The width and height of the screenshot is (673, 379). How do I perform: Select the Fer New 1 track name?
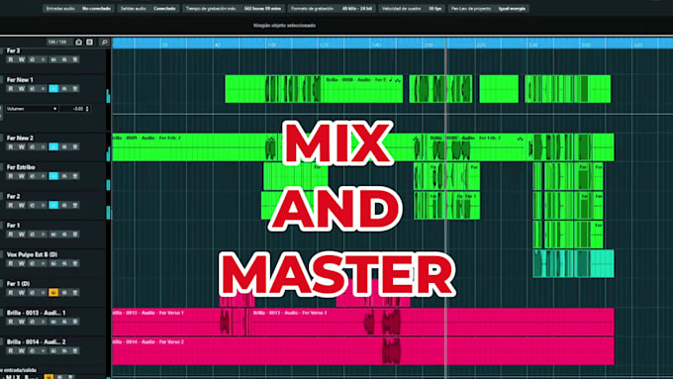[x=20, y=80]
